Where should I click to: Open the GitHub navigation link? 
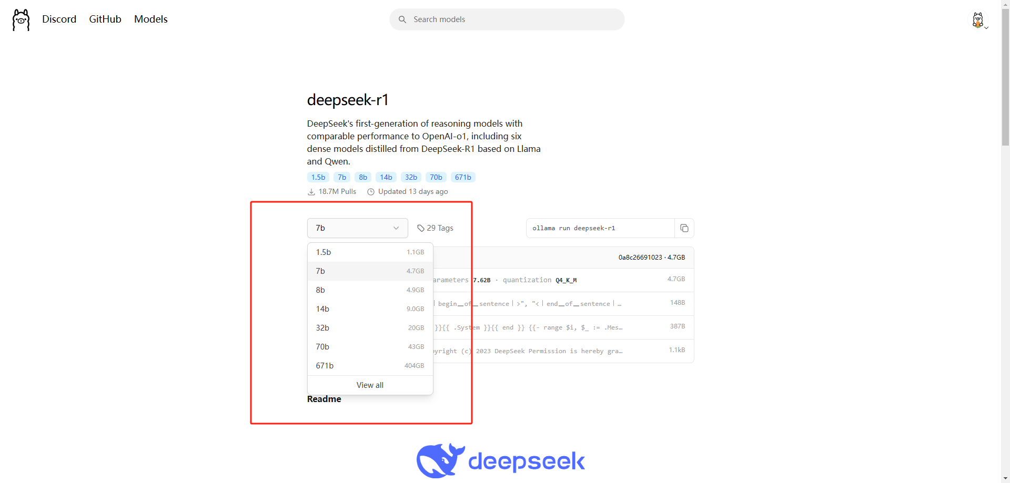[105, 19]
